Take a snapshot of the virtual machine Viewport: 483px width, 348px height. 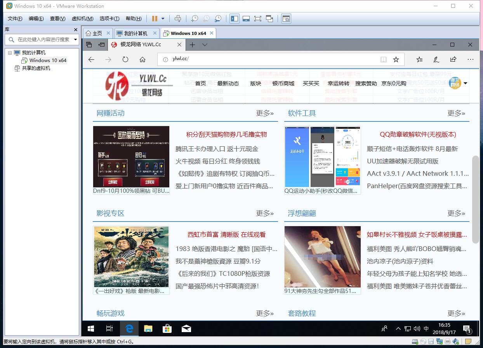tap(195, 19)
